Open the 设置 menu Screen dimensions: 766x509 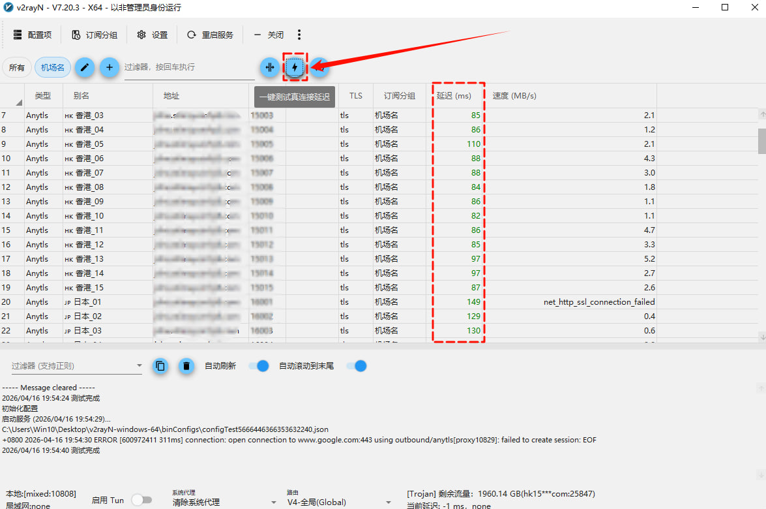pos(153,35)
